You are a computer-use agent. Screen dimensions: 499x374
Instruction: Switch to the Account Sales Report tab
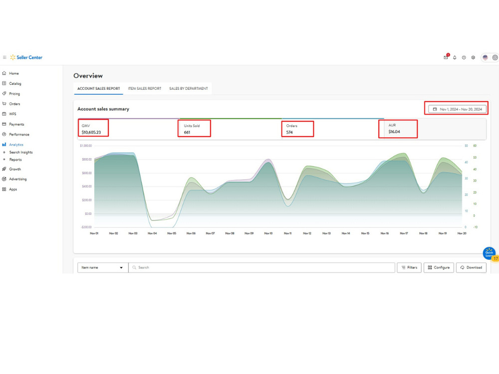pyautogui.click(x=99, y=88)
